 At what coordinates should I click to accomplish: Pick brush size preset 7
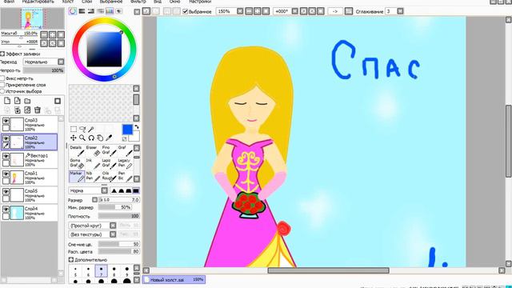click(102, 271)
